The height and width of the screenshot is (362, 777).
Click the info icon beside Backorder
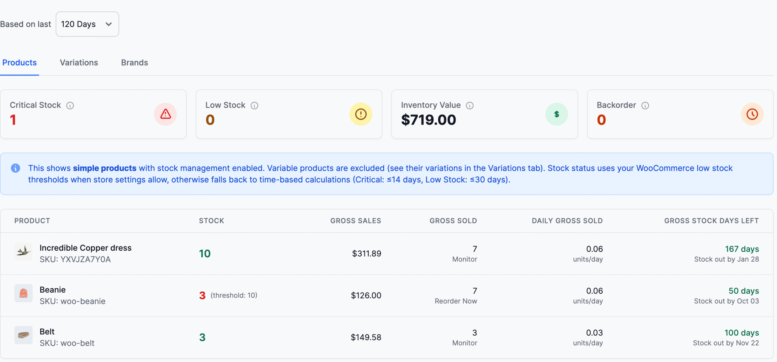coord(645,106)
